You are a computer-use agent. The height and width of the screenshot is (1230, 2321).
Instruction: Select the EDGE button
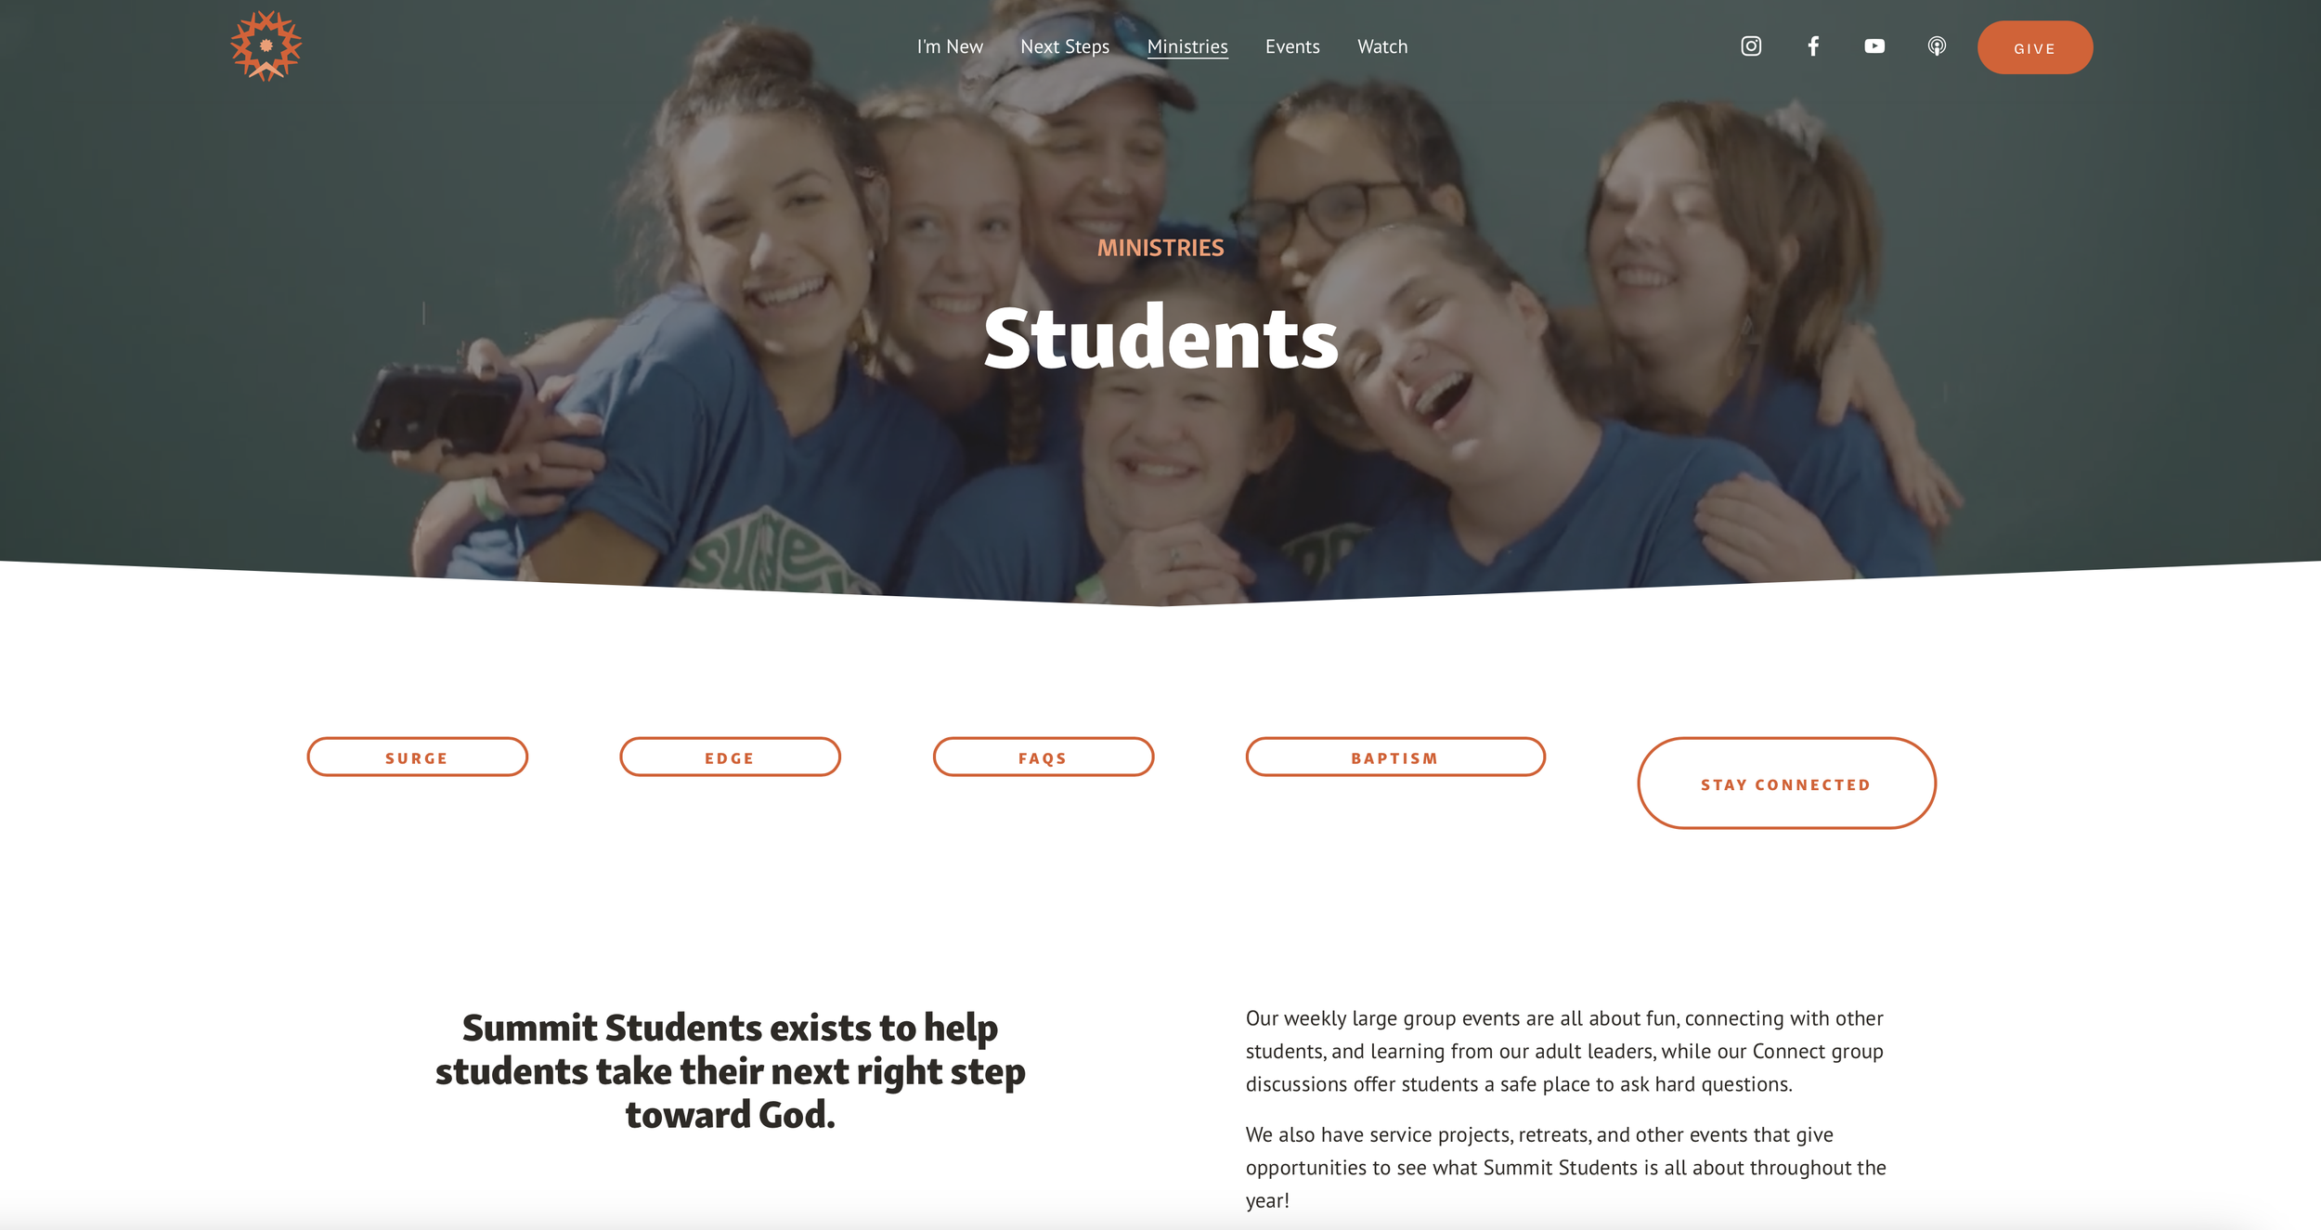[x=730, y=757]
